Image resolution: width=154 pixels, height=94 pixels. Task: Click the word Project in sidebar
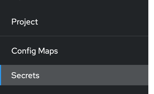[x=25, y=22]
